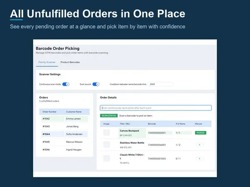This screenshot has width=250, height=187.
Task: Click the Order Number column header
Action: click(49, 112)
